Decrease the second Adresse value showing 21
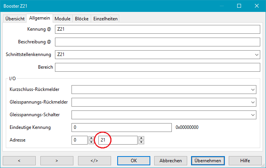This screenshot has width=266, height=168. click(x=141, y=142)
